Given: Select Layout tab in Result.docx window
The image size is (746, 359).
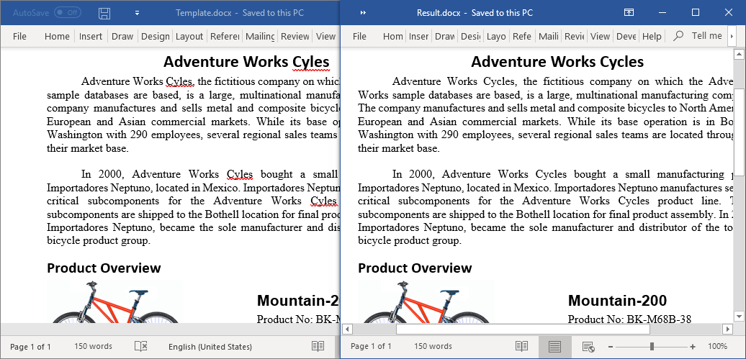Looking at the screenshot, I should pyautogui.click(x=496, y=36).
